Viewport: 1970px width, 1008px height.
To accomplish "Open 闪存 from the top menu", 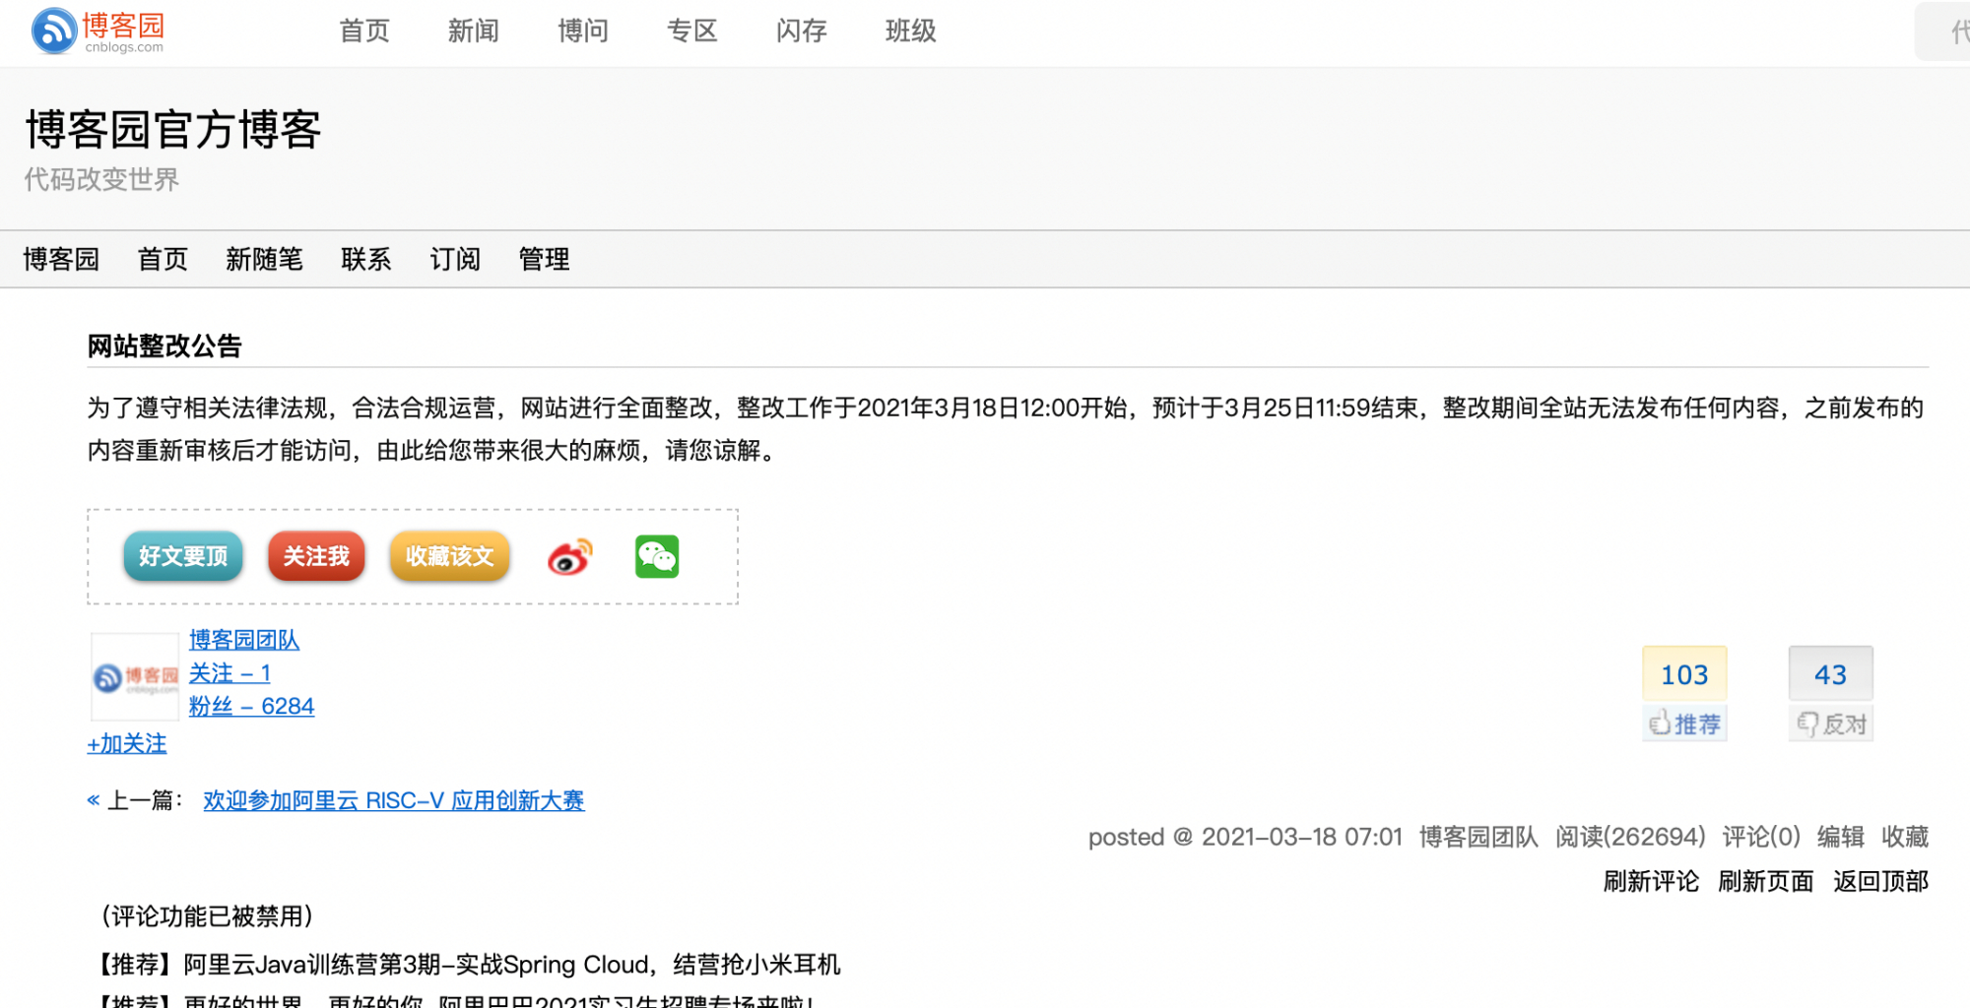I will [x=801, y=31].
